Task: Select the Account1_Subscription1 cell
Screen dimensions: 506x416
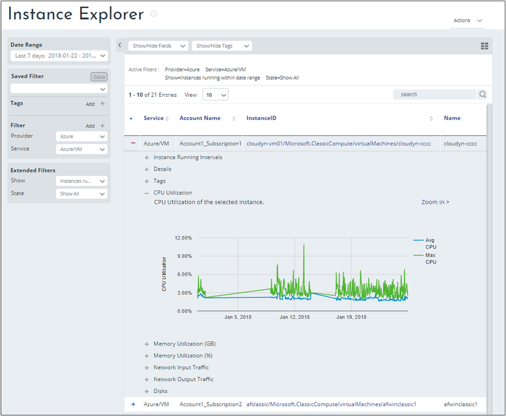Action: point(210,144)
